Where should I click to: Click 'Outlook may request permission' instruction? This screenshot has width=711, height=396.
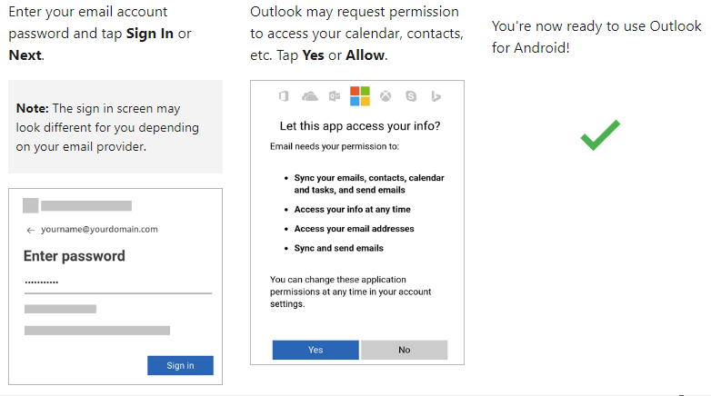pos(356,33)
